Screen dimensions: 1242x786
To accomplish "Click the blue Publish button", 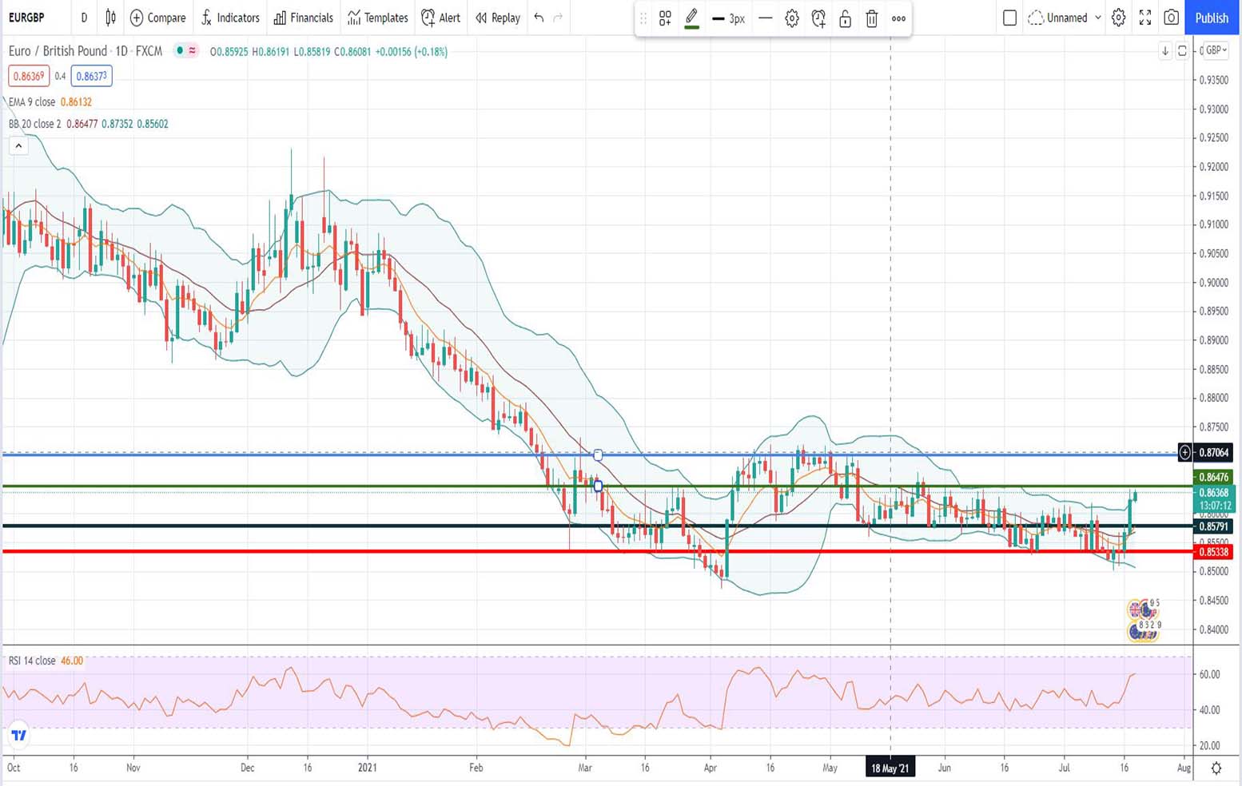I will 1211,18.
